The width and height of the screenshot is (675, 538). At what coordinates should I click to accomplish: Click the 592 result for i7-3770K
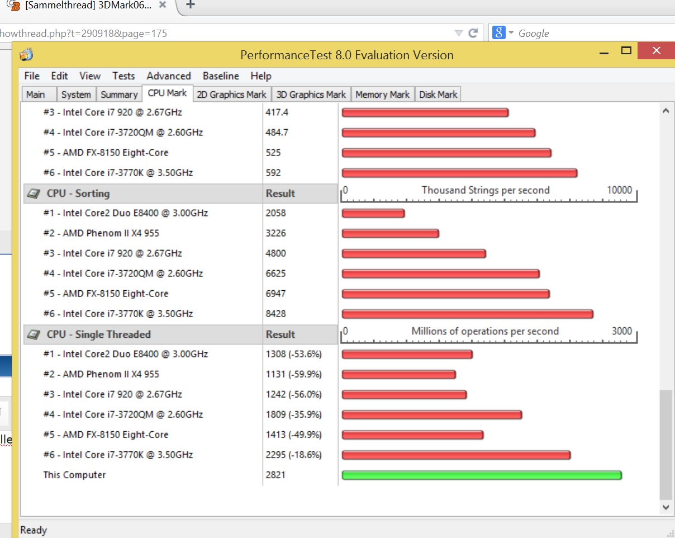pos(273,173)
